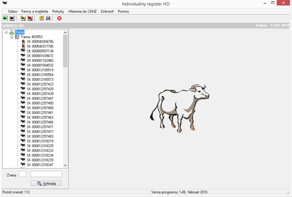This screenshot has width=292, height=197.
Task: Collapse the Farmy root tree node
Action: [6, 33]
